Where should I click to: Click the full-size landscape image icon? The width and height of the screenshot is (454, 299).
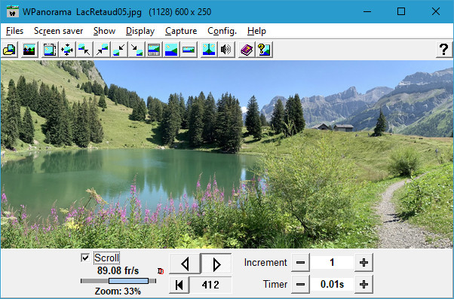pyautogui.click(x=171, y=50)
